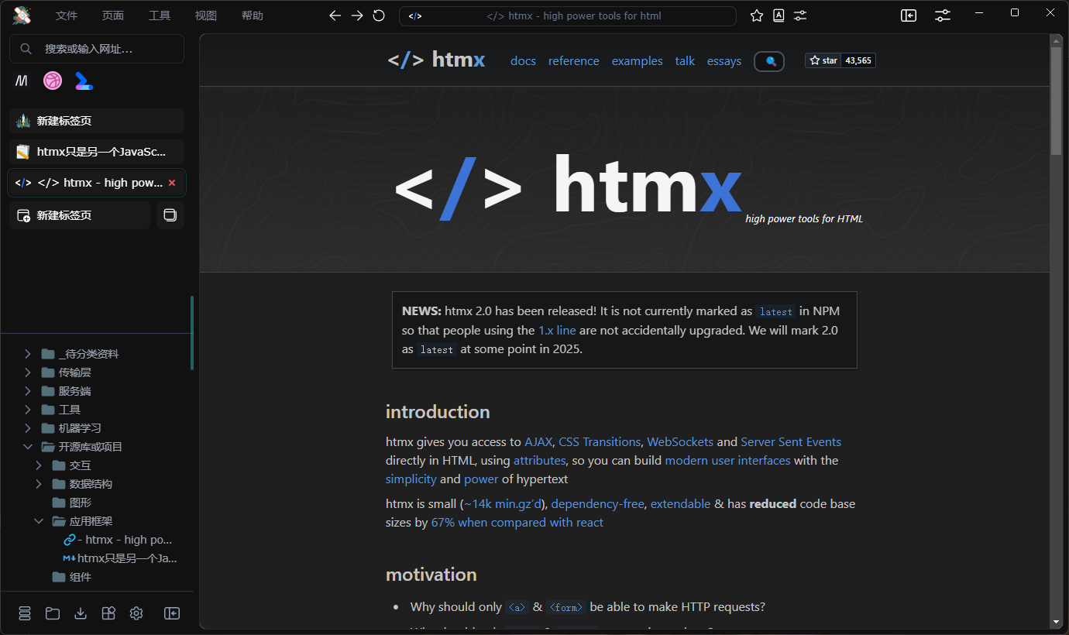Click the magnifier icon in the search box
1069x635 pixels.
point(26,49)
